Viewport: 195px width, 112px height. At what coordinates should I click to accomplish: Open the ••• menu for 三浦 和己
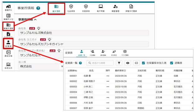coord(108,92)
